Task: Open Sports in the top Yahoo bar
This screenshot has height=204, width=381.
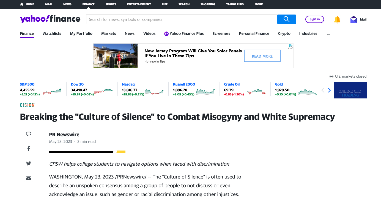Action: pyautogui.click(x=111, y=4)
